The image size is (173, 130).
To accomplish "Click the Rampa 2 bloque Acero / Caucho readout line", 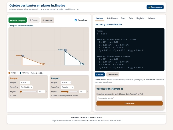I will tap(113, 56).
